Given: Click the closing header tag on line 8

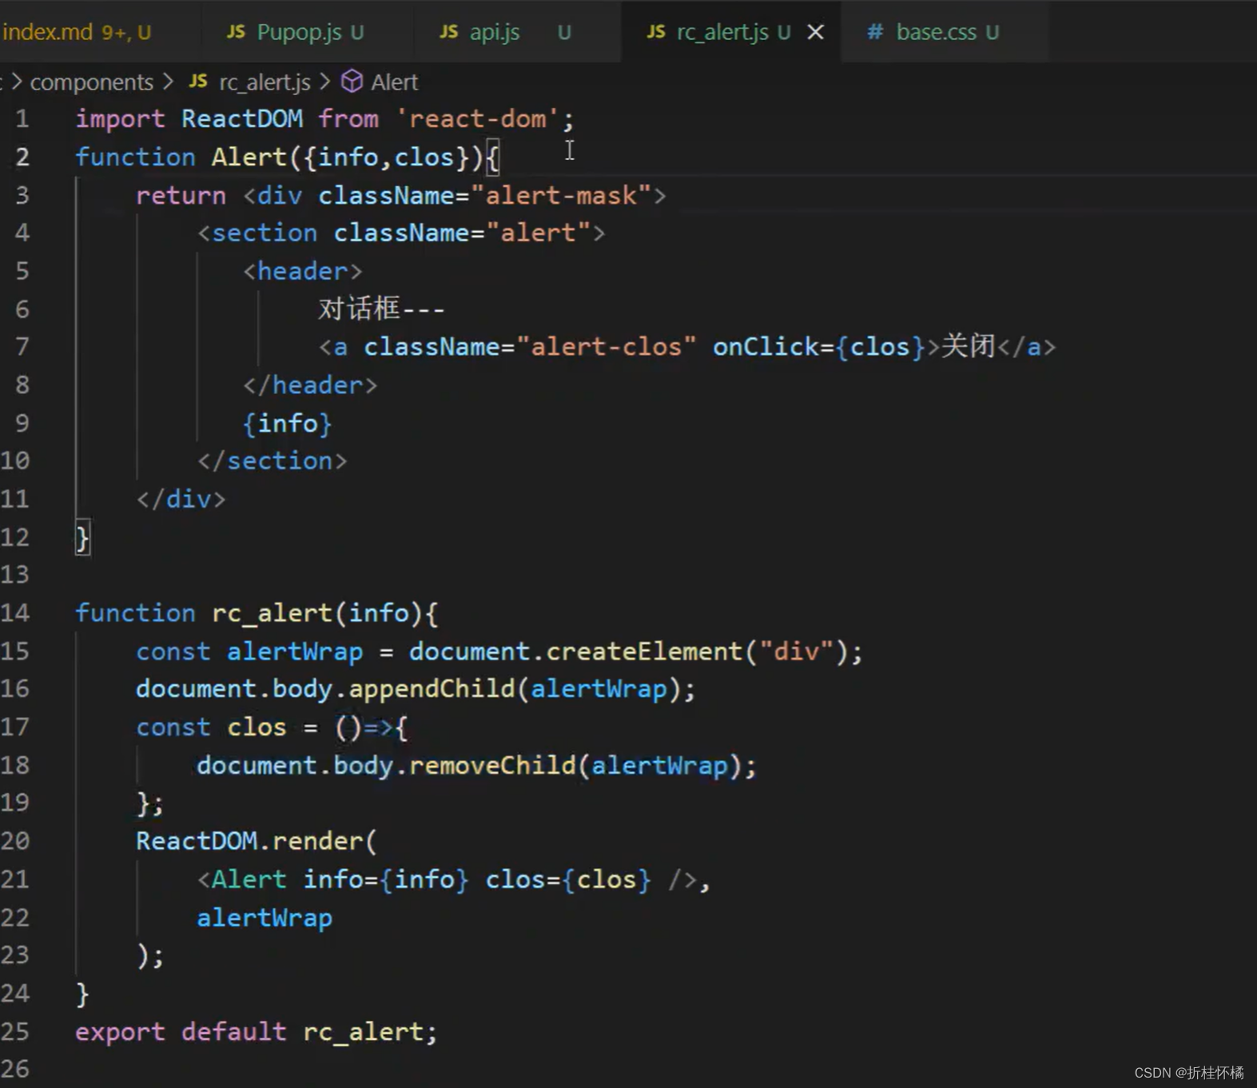Looking at the screenshot, I should (310, 385).
